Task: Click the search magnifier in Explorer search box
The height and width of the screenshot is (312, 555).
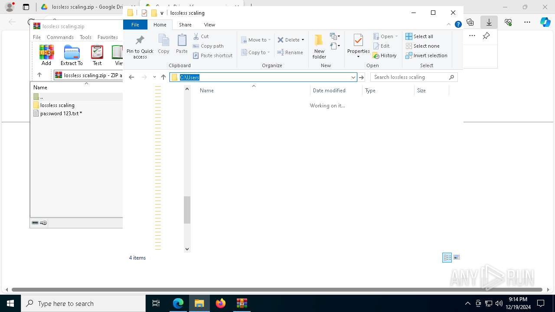Action: [x=451, y=77]
